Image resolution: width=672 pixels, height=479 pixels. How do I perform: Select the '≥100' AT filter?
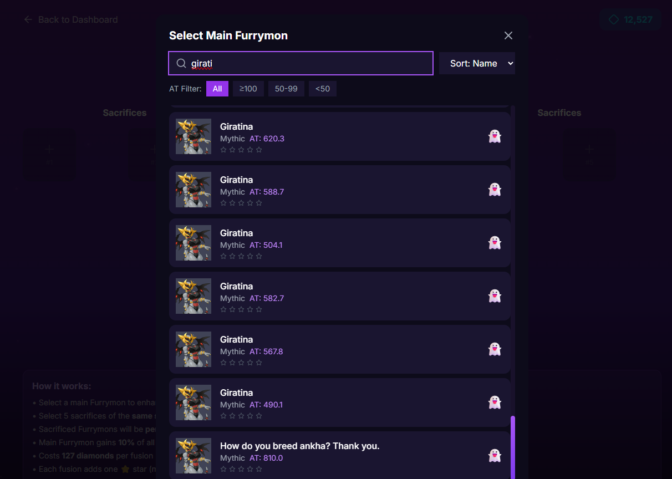click(248, 89)
